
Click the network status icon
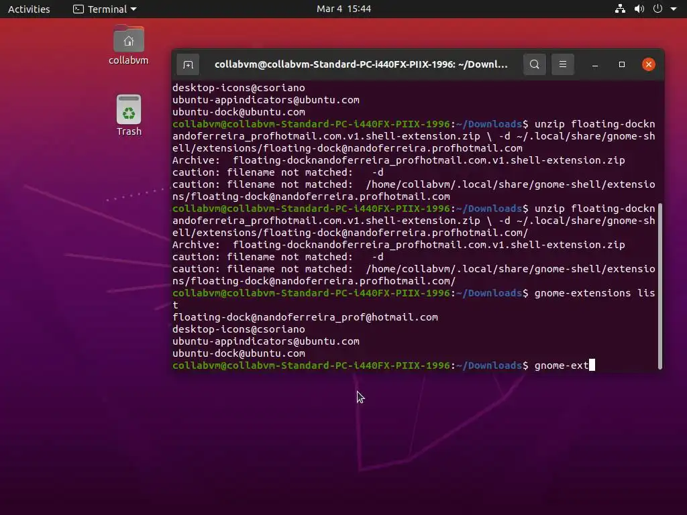(620, 9)
